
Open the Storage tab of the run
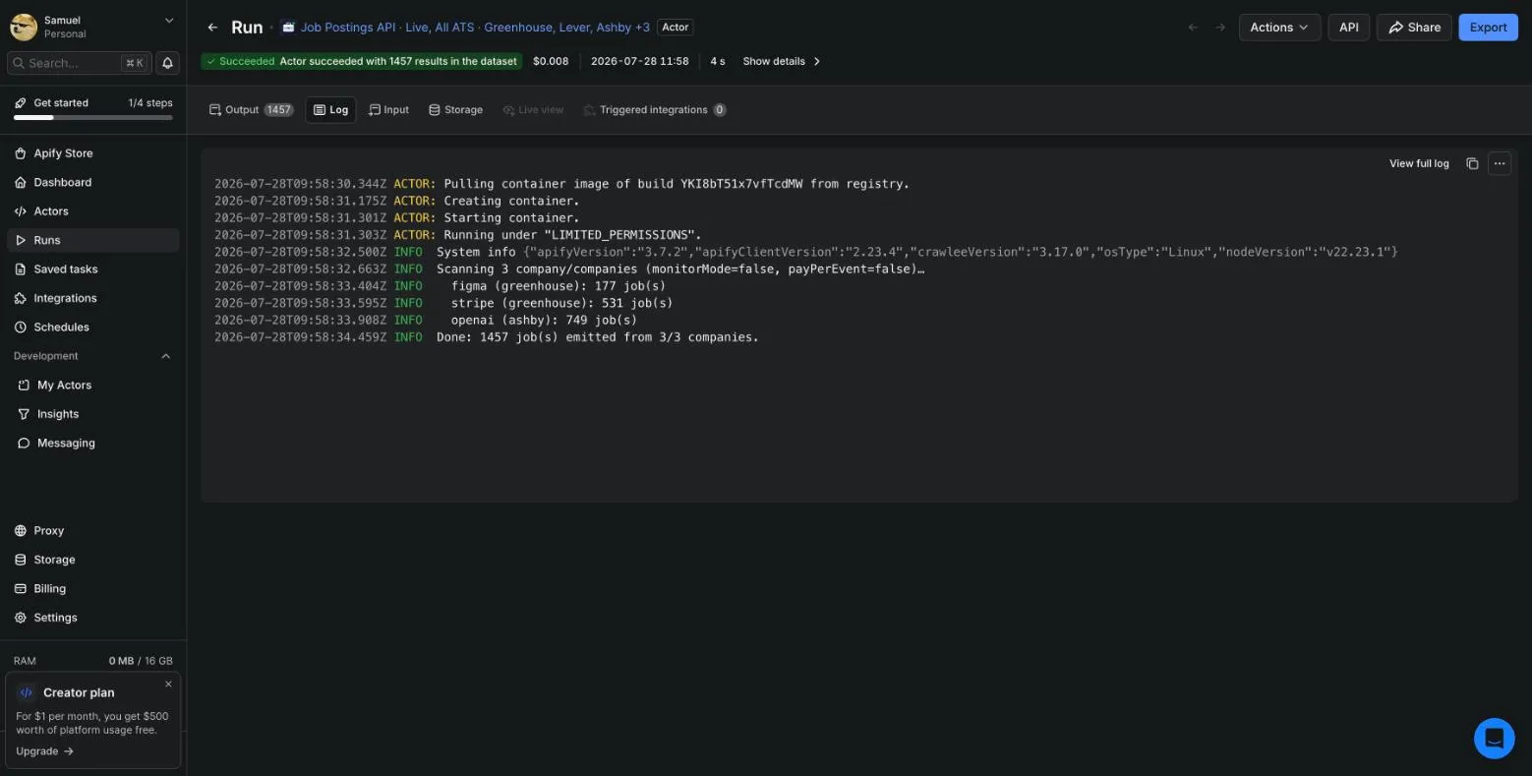click(455, 110)
